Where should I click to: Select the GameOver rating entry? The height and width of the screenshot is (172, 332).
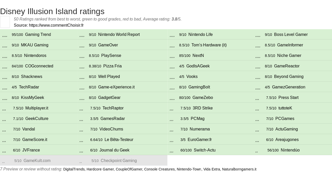(x=108, y=45)
